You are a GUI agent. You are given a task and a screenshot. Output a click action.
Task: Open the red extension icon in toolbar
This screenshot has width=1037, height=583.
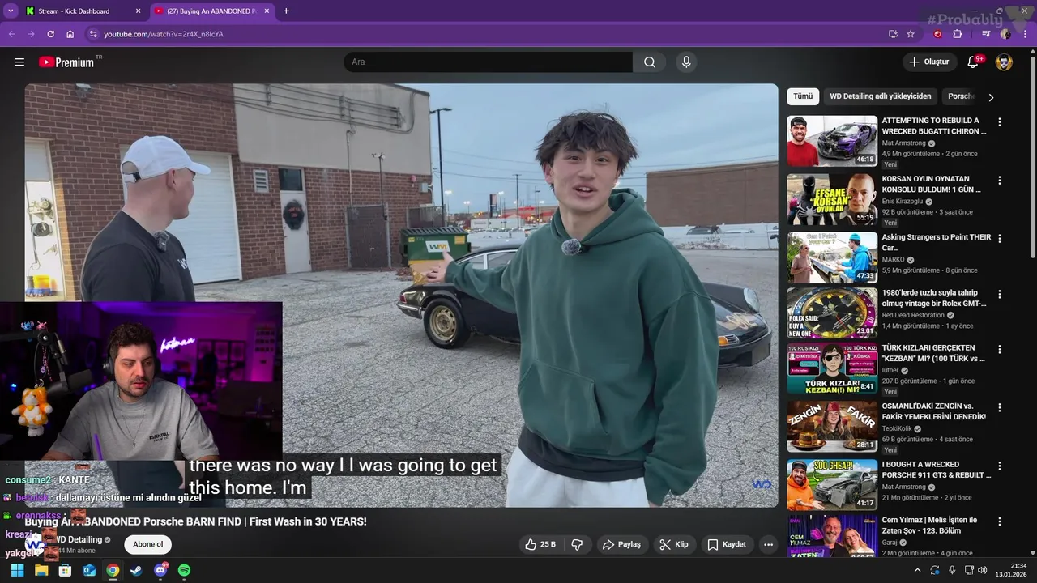click(x=938, y=34)
